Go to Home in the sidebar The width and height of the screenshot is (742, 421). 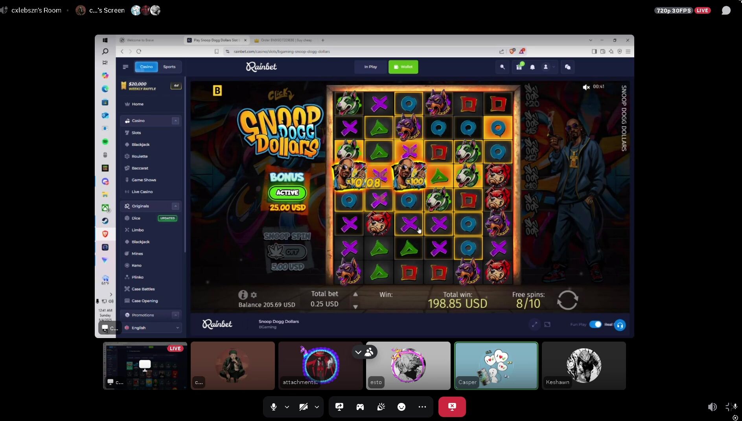coord(138,104)
